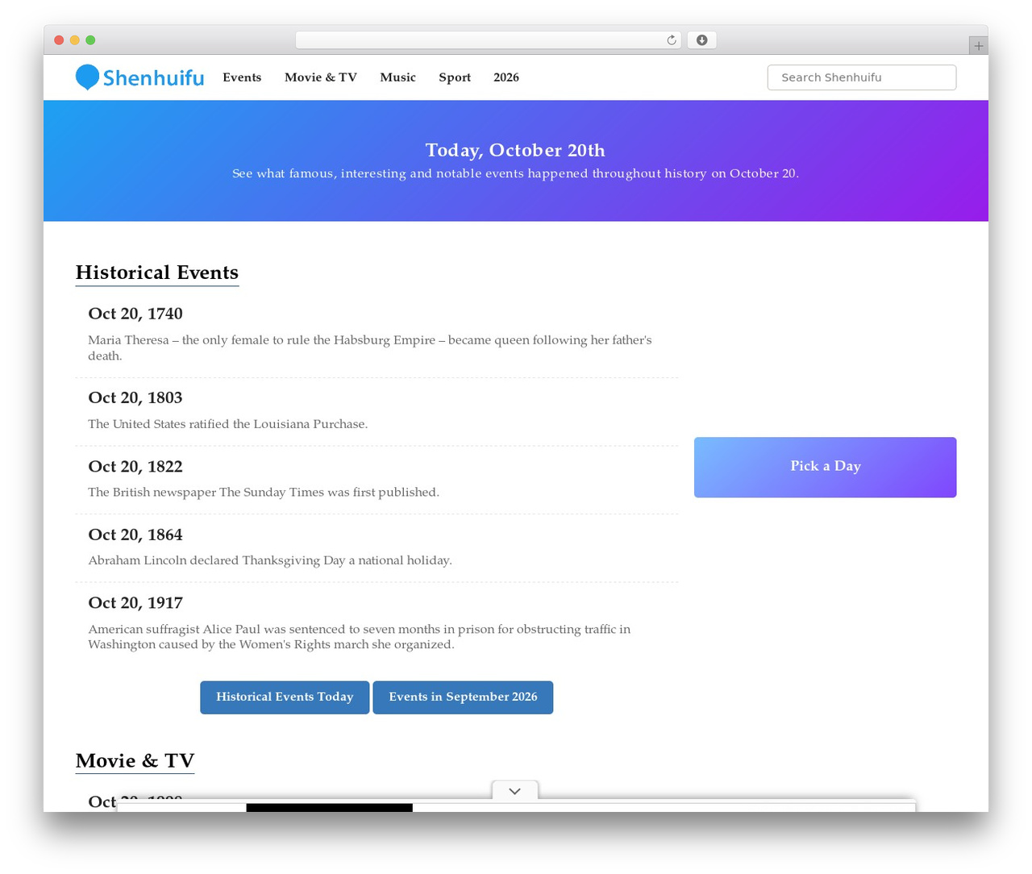
Task: Open the 2026 navigation link
Action: [506, 77]
